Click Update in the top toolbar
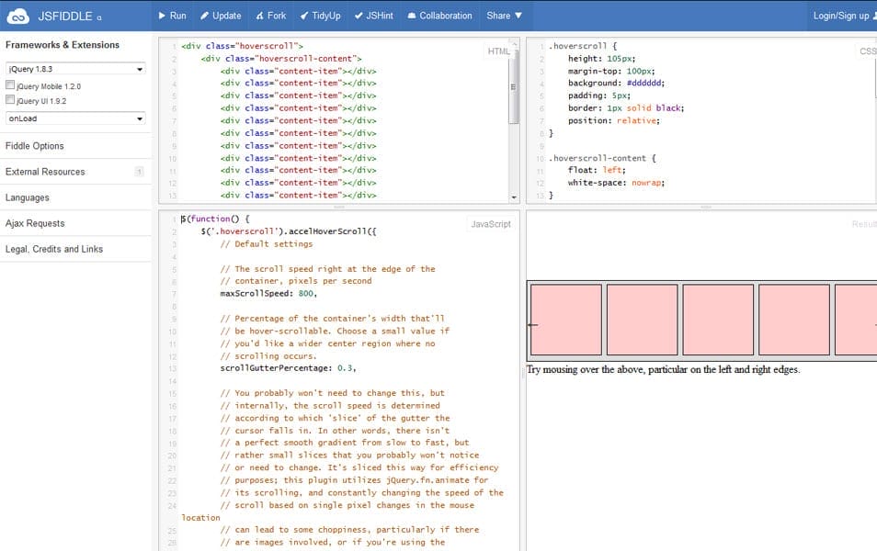 pos(221,16)
